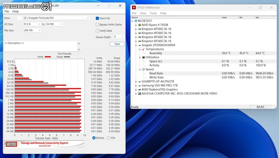
Task: Click the Value column header
Action: (229, 17)
